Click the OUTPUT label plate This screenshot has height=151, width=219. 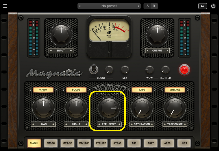pyautogui.click(x=157, y=51)
